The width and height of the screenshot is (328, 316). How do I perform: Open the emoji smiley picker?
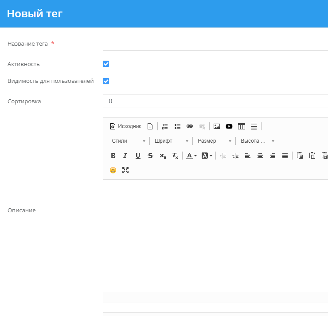coord(113,170)
